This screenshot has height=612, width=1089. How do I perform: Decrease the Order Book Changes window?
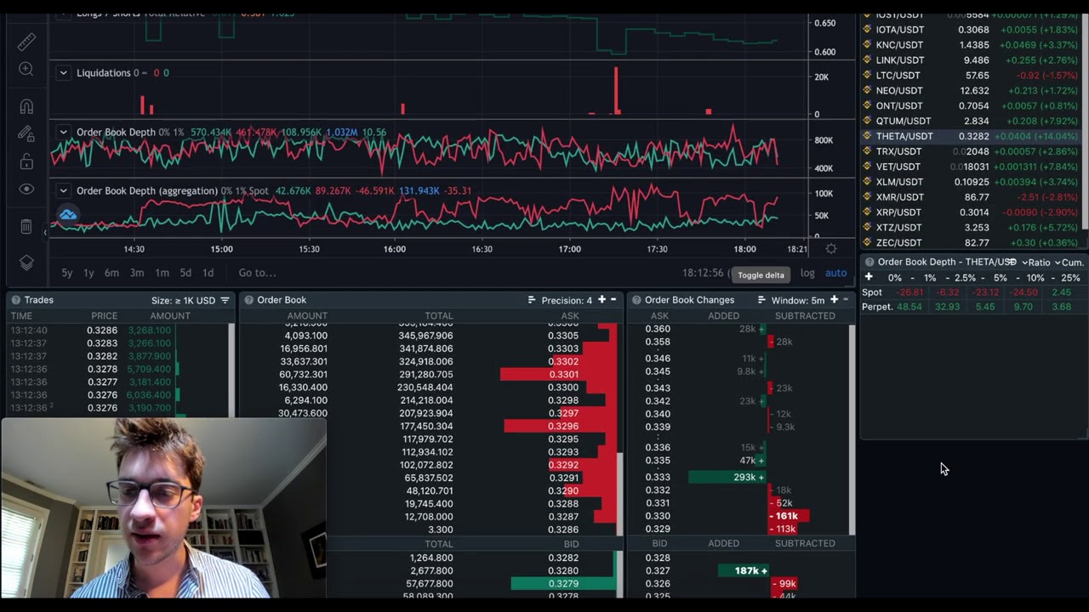[x=846, y=300]
